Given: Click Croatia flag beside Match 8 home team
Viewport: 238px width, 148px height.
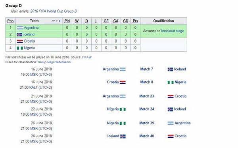Looking at the screenshot, I should 123,82.
